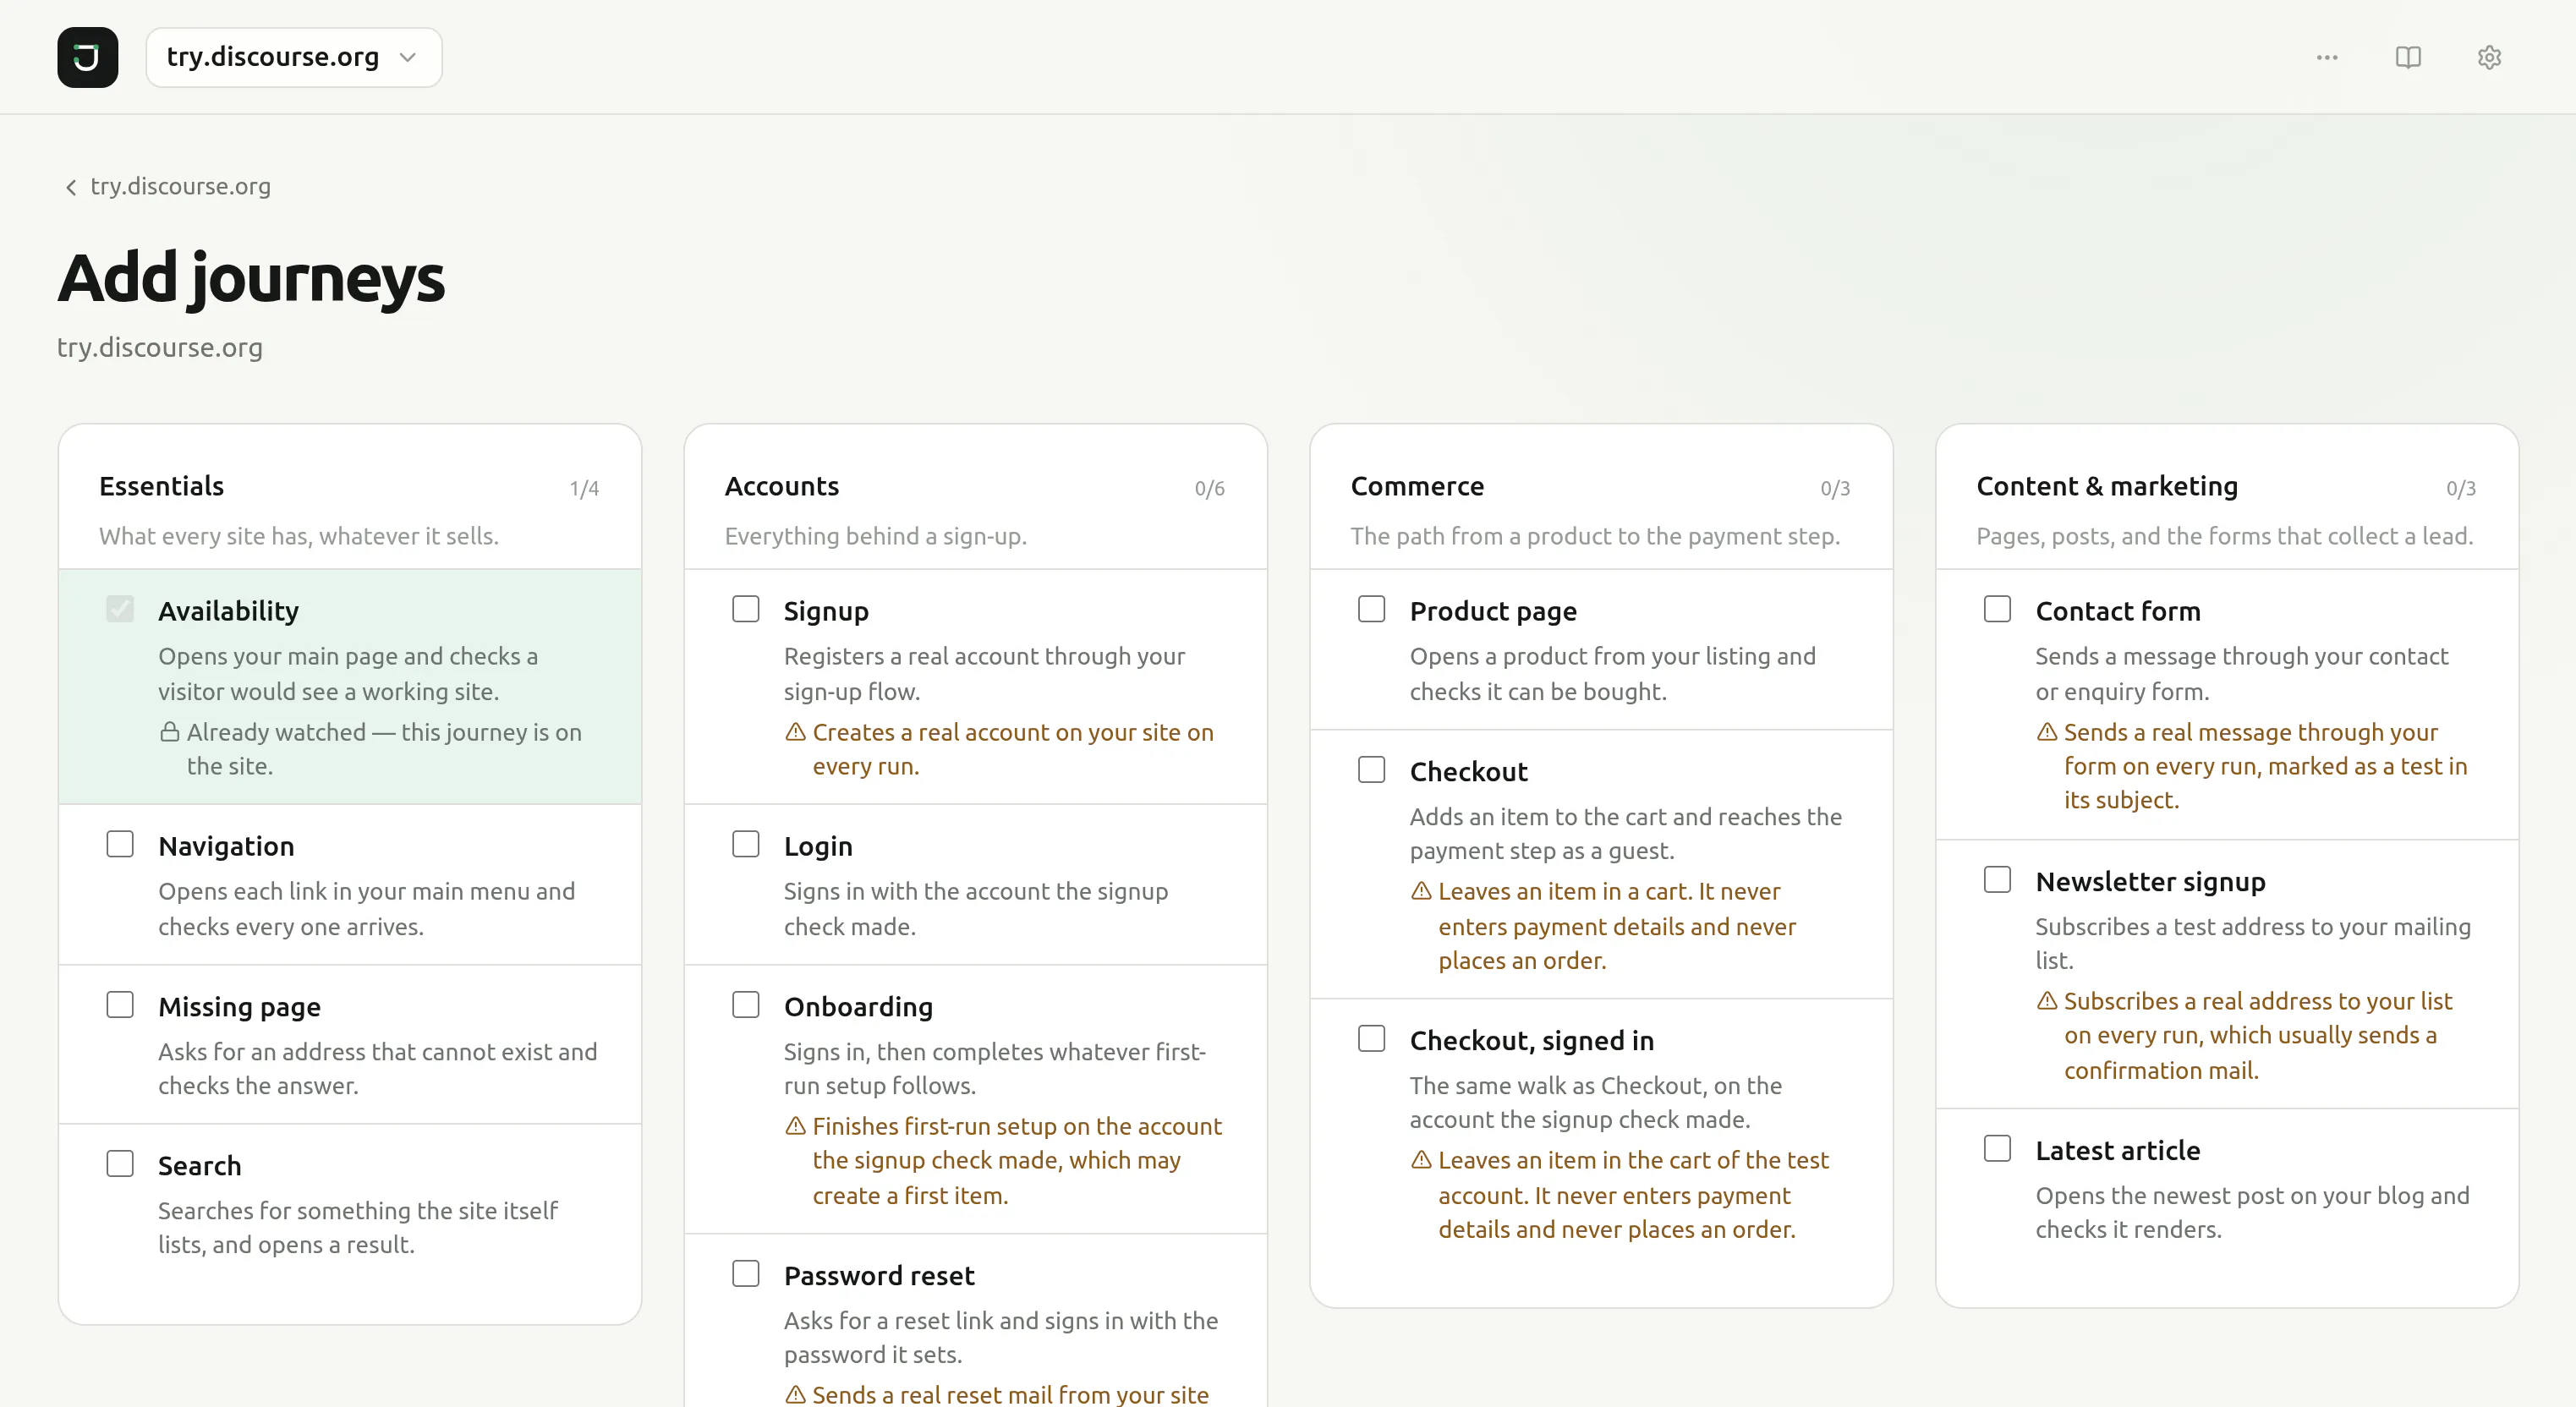Click the warning icon under Contact form
2576x1407 pixels.
pyautogui.click(x=2047, y=732)
